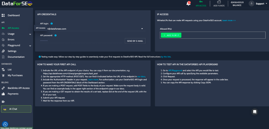
Task: Open the API login email dropdown
Action: click(142, 29)
